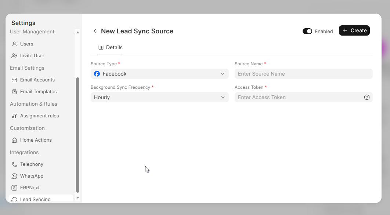The image size is (390, 215).
Task: Open Assignment rules settings
Action: click(39, 116)
